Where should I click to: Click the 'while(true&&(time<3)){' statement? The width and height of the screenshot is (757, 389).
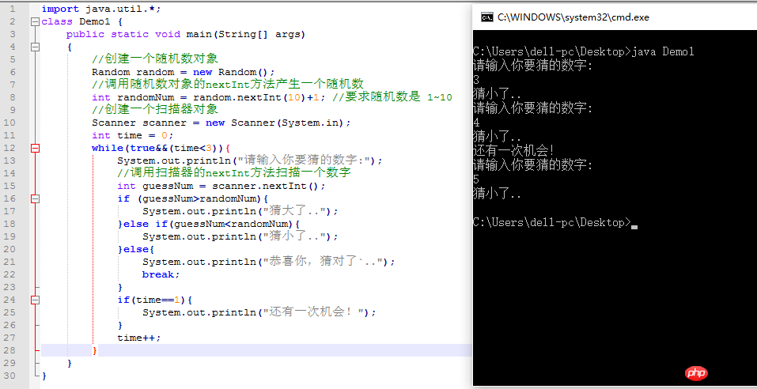(x=161, y=148)
